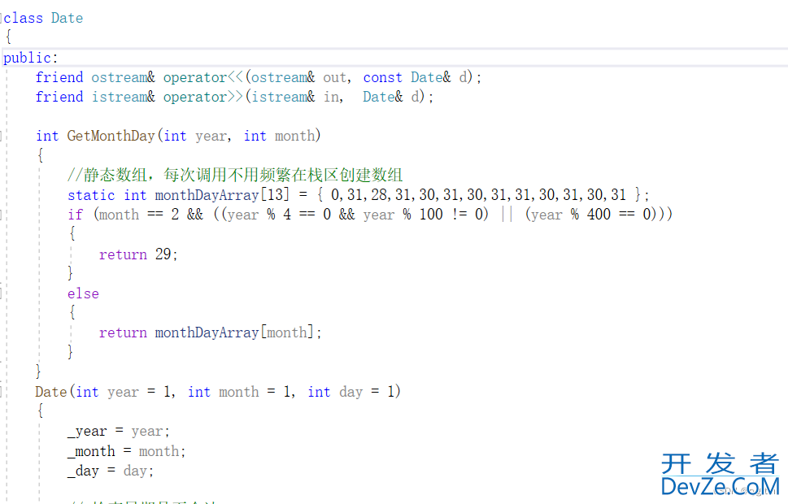
Task: Click the GetMonthDay function name
Action: [111, 136]
